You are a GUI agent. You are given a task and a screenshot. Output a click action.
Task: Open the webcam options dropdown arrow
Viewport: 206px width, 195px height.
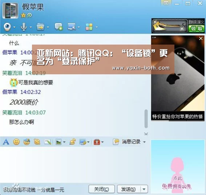click(14, 27)
